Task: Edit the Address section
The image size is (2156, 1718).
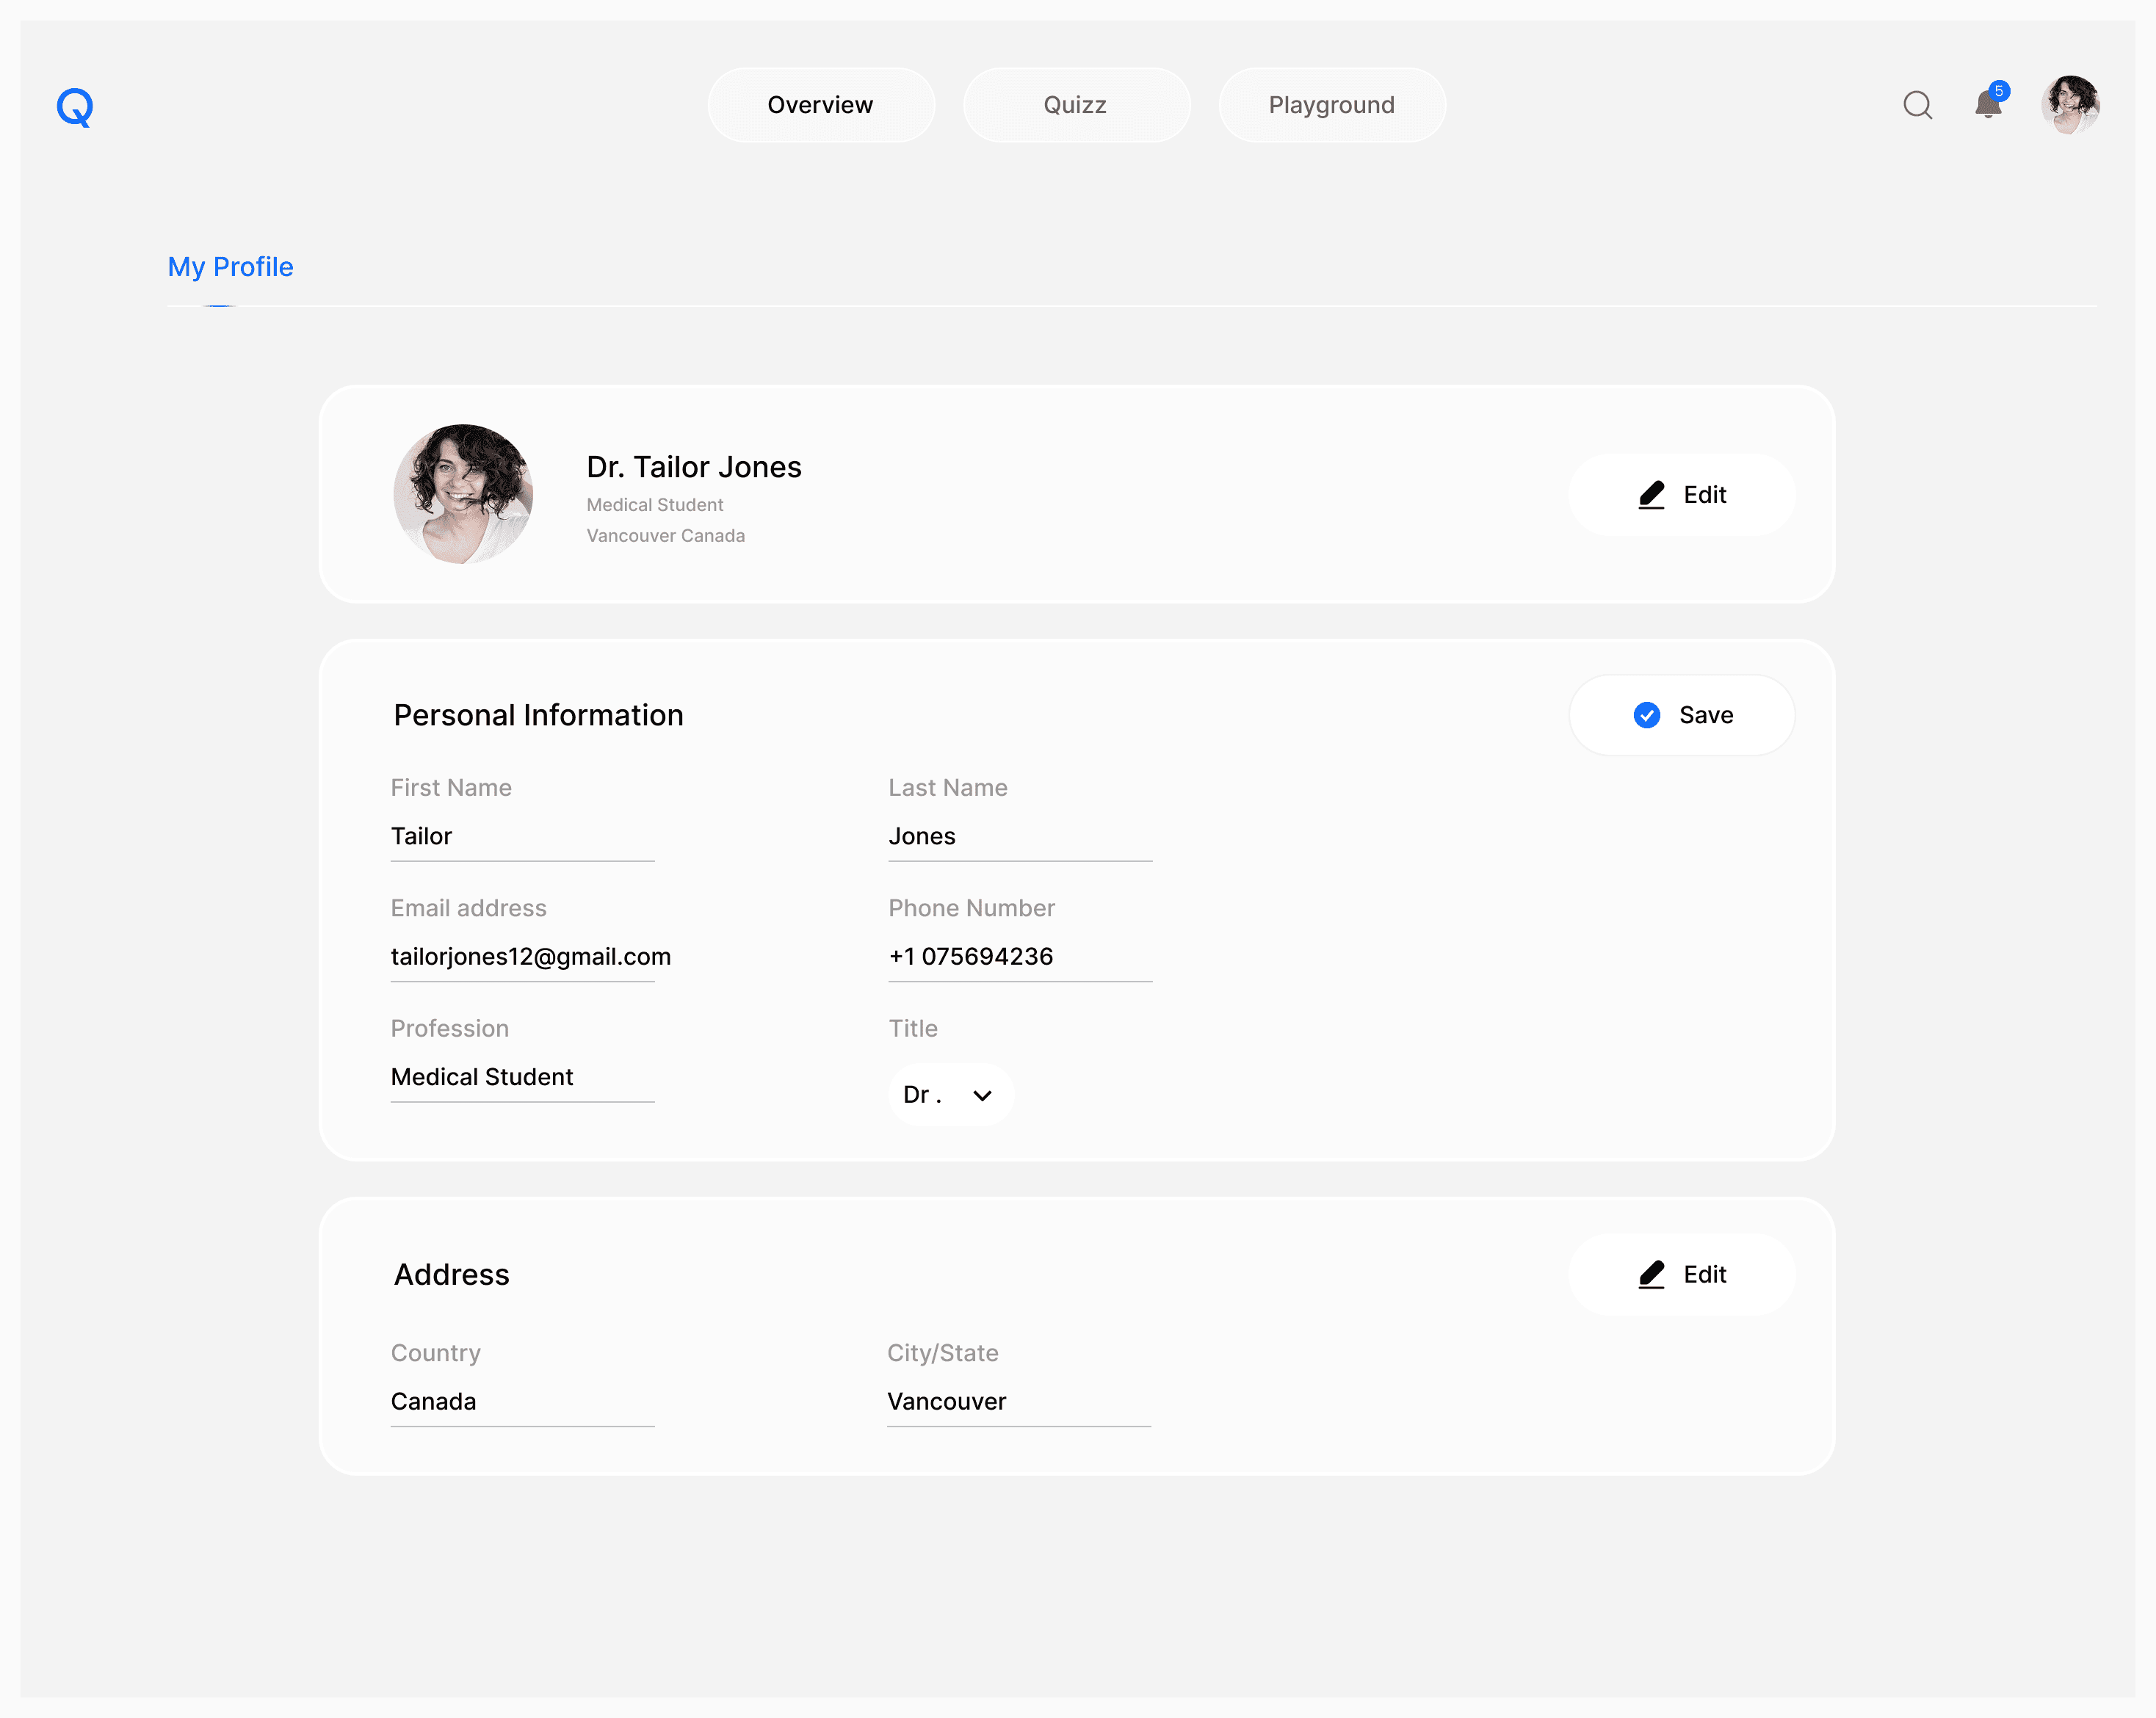Action: click(1682, 1274)
